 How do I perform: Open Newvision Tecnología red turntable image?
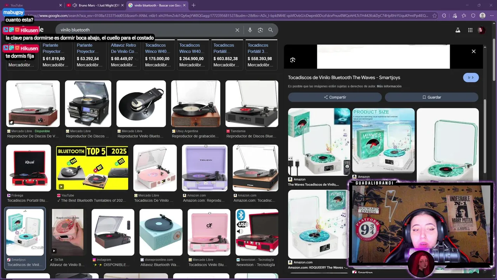[257, 232]
